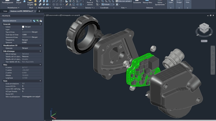216x121 pixels.
Task: Toggle Icona UCS On value
Action: pyautogui.click(x=31, y=86)
